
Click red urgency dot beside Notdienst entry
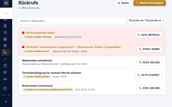23,47
